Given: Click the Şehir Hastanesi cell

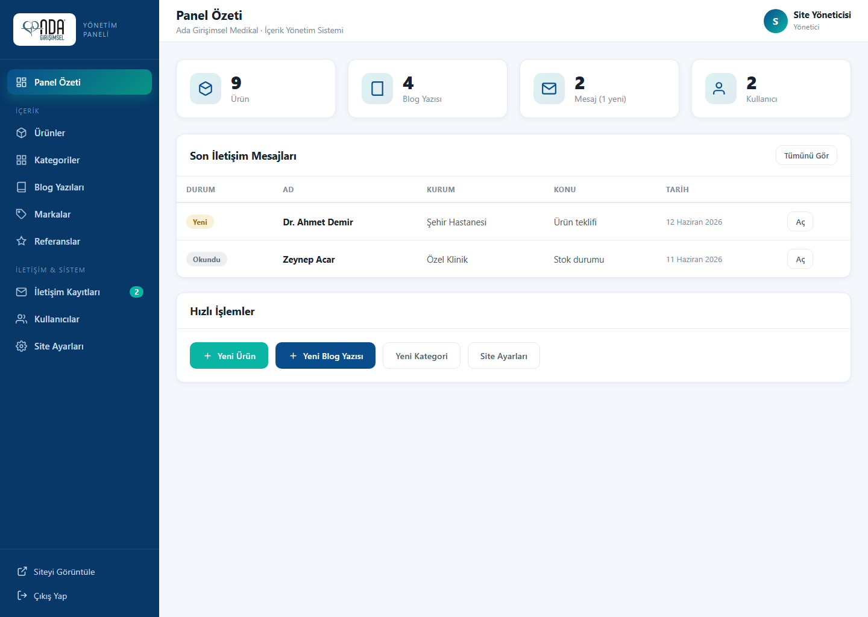Looking at the screenshot, I should tap(456, 222).
